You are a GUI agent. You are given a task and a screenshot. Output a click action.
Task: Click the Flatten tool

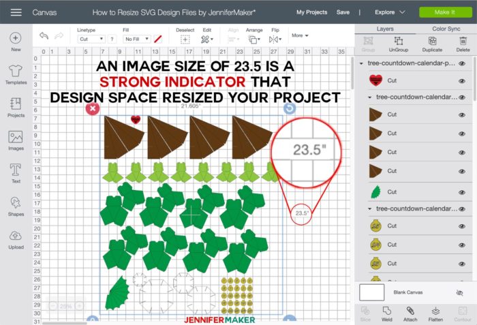[435, 314]
